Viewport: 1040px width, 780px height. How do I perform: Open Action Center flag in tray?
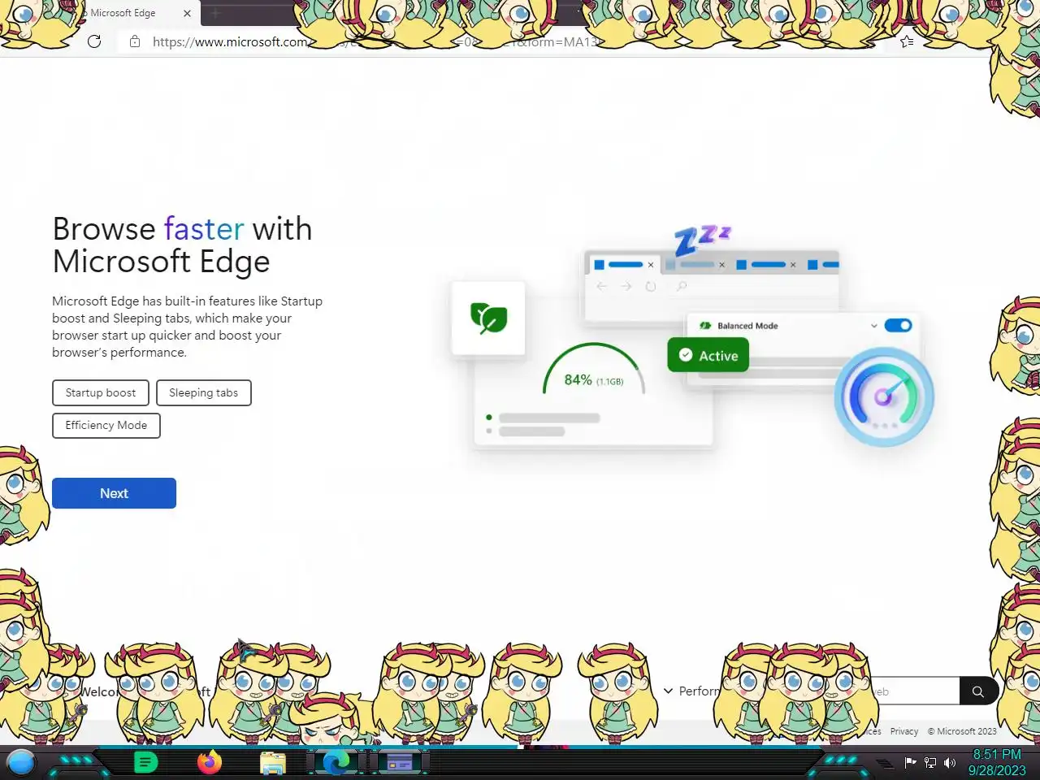pos(911,762)
